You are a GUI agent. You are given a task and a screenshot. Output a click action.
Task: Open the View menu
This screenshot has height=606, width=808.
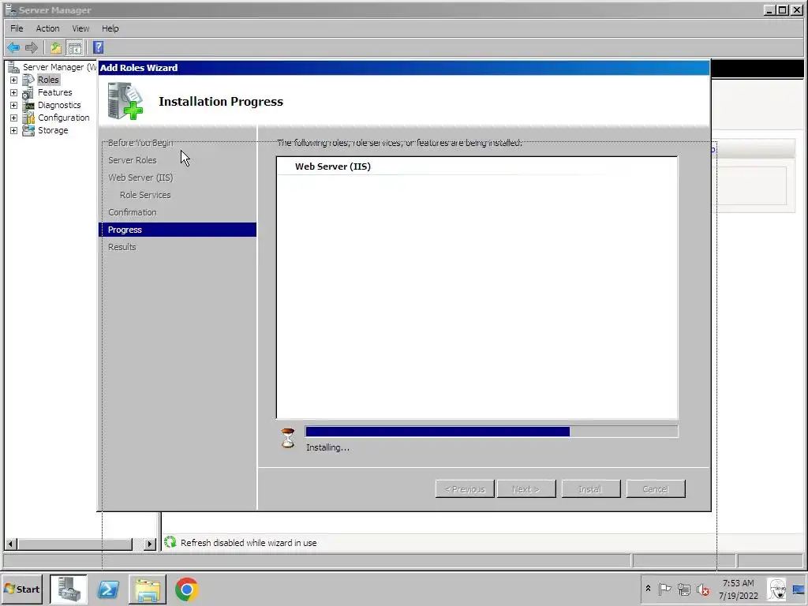click(x=80, y=28)
